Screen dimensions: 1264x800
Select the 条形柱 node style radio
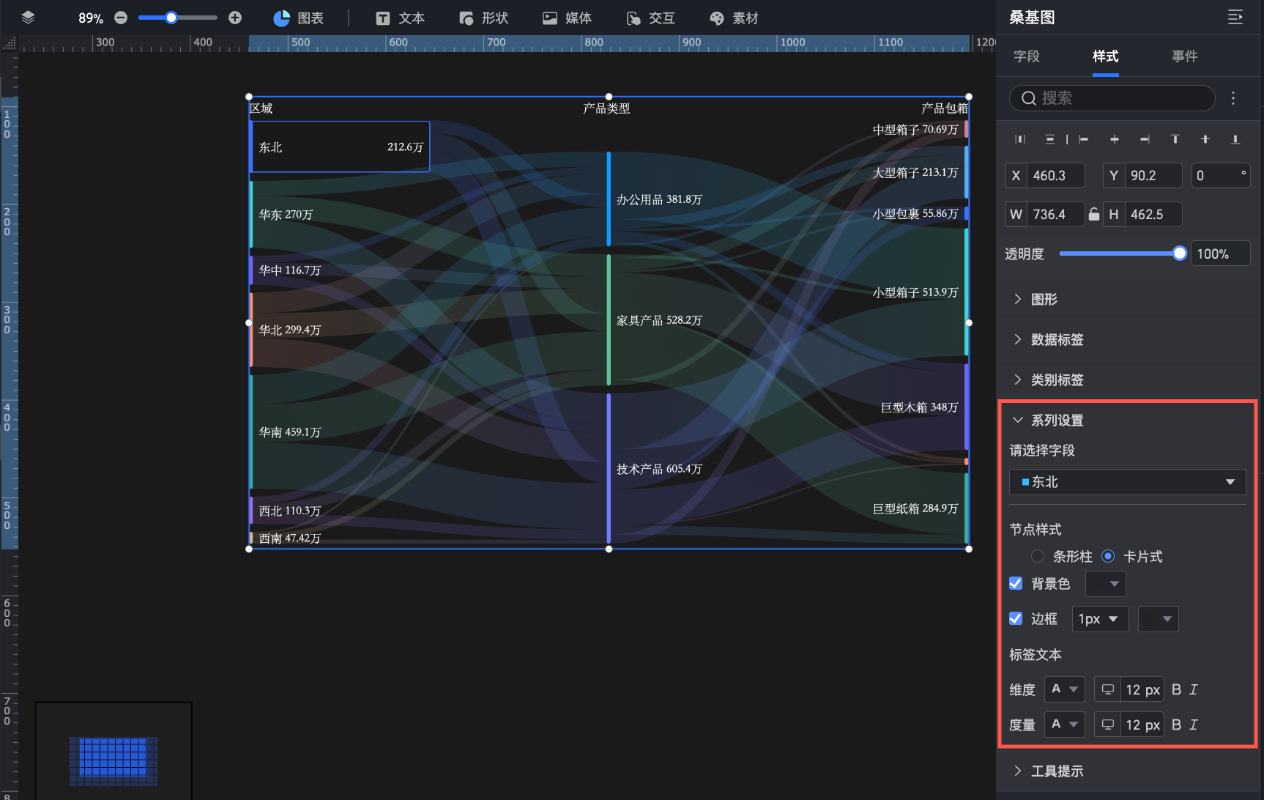tap(1038, 556)
